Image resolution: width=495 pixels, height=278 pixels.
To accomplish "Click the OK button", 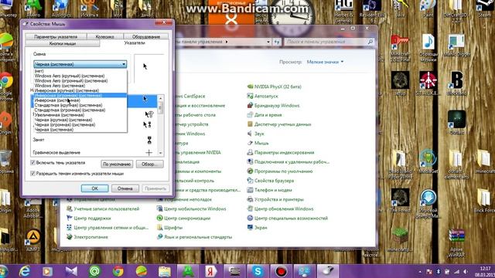I will pos(94,188).
